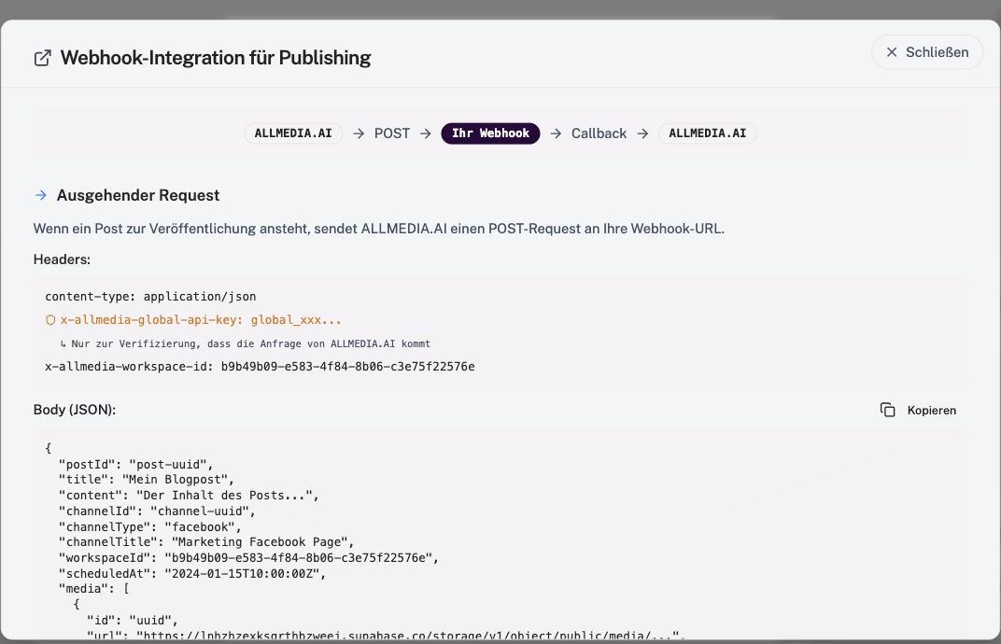Screen dimensions: 1001x644
Task: Click the "workspaceId" JSON line
Action: point(248,558)
